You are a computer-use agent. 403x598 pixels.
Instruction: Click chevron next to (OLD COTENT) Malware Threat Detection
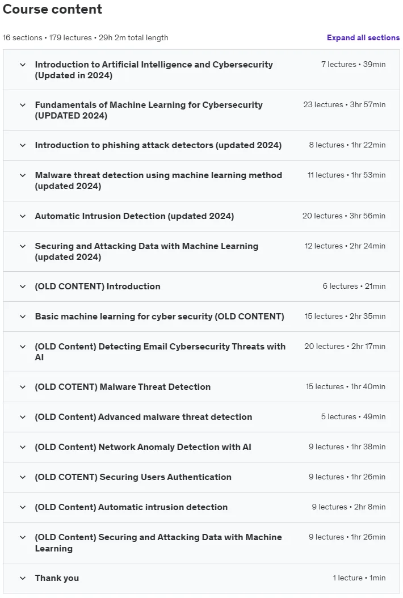pyautogui.click(x=23, y=387)
